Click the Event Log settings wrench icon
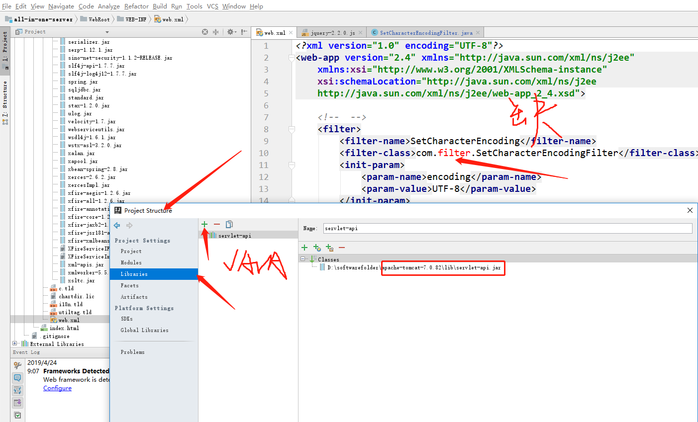 17,365
